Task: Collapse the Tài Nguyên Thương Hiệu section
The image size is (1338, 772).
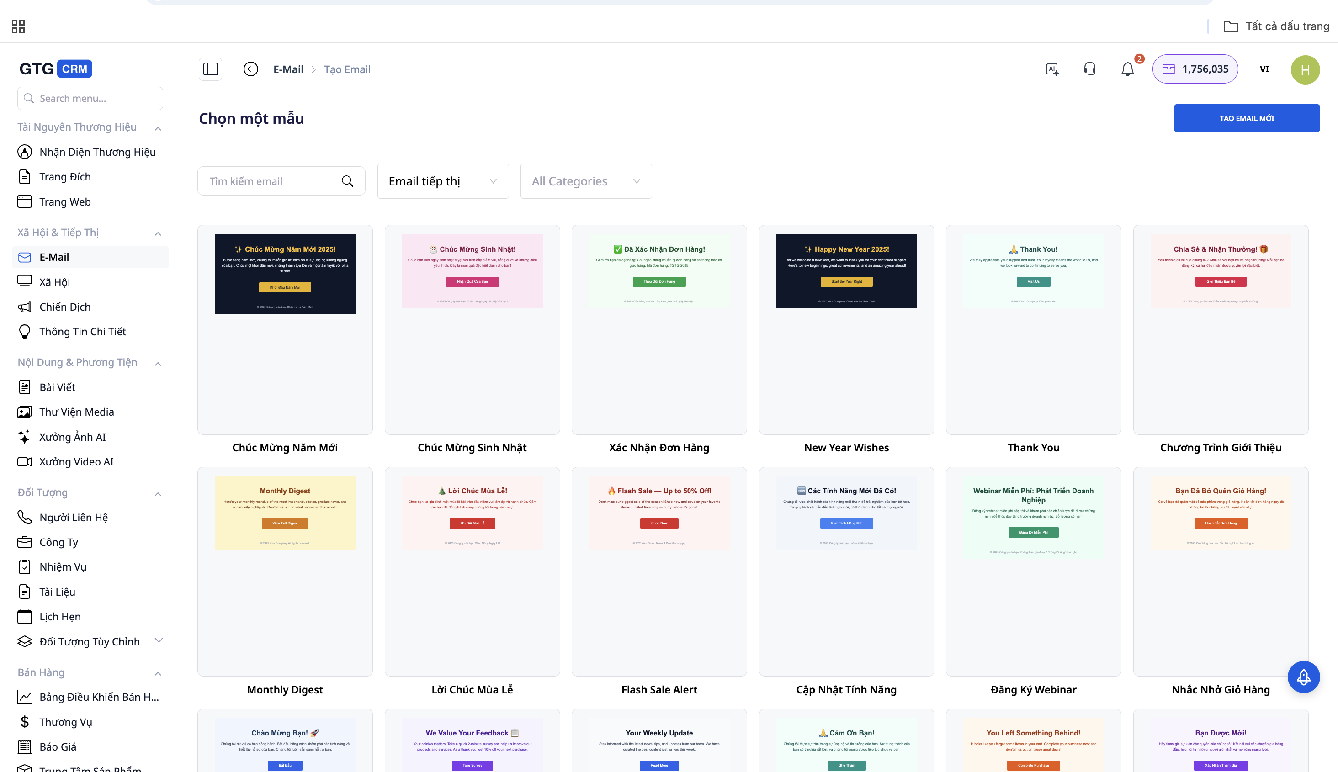Action: pyautogui.click(x=158, y=128)
